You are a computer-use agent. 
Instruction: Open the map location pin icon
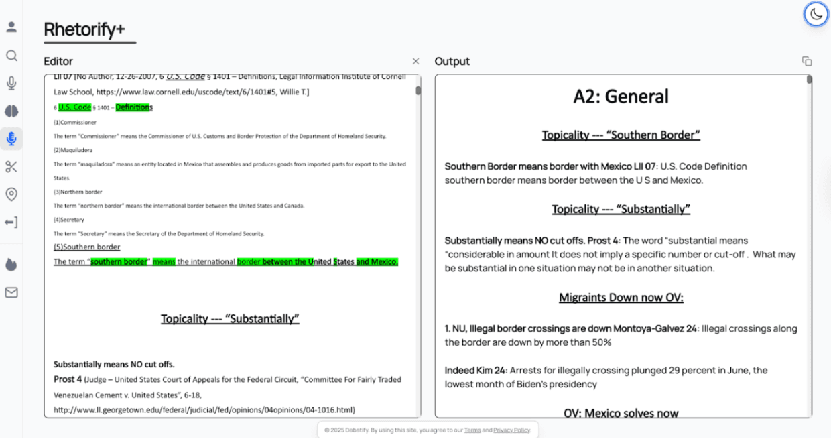(11, 194)
